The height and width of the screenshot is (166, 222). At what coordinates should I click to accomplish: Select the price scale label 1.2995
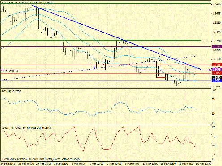(216, 87)
